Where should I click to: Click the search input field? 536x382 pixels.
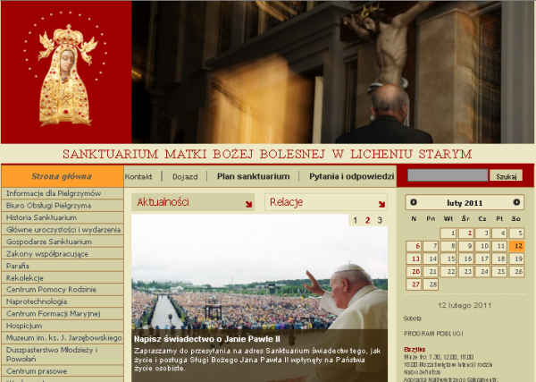448,175
